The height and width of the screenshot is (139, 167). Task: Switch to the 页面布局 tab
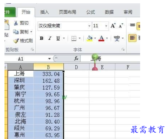(x=68, y=12)
